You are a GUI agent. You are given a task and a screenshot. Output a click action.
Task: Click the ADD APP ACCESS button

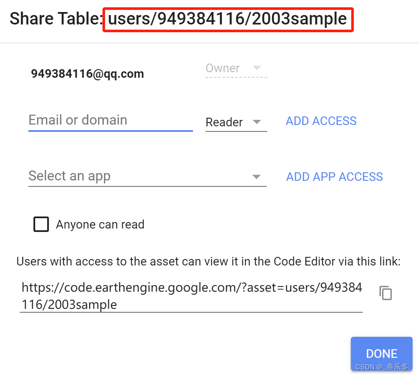(334, 177)
